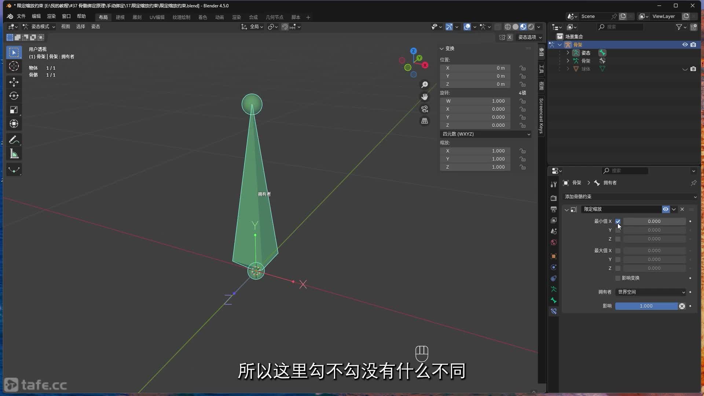
Task: Open the Output properties tab
Action: [554, 209]
